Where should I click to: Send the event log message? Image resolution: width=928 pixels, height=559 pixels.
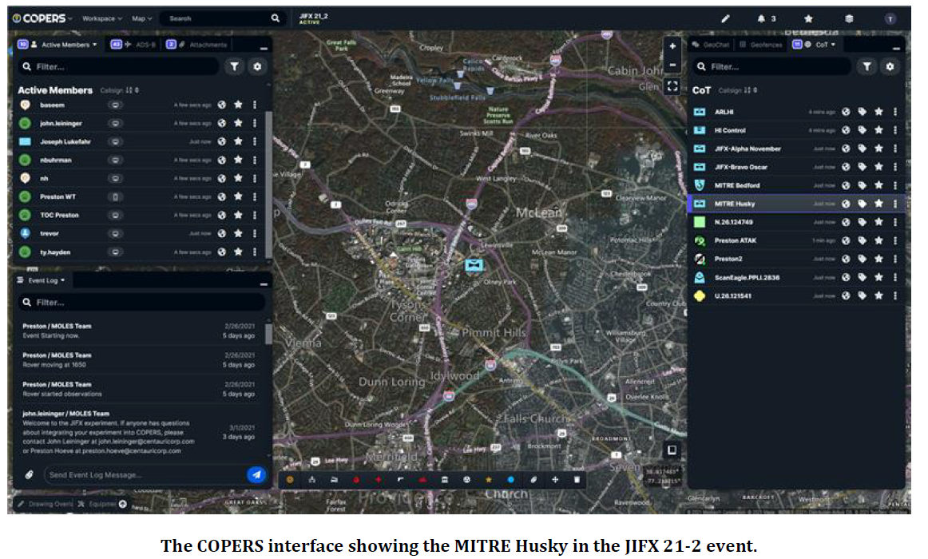[x=256, y=474]
